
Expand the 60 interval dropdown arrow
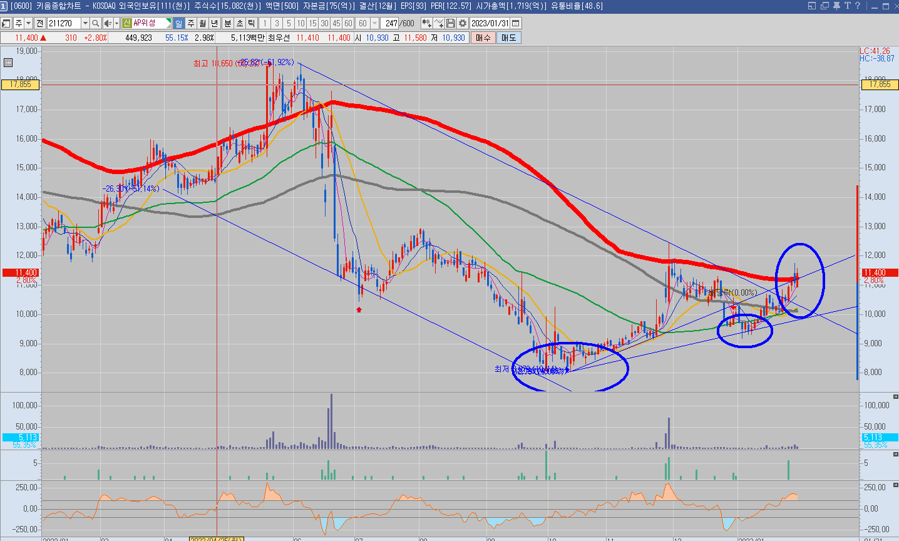(374, 23)
